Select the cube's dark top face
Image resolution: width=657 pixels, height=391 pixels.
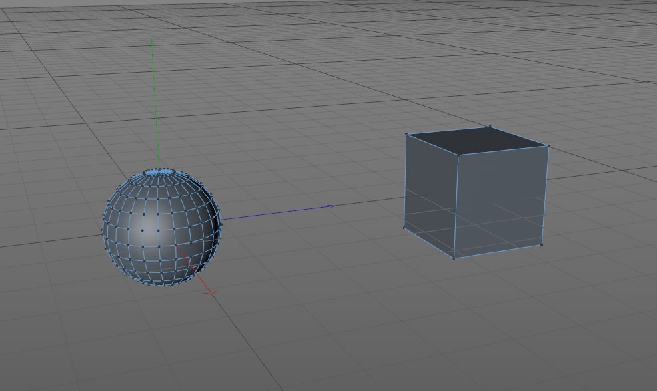[x=478, y=141]
